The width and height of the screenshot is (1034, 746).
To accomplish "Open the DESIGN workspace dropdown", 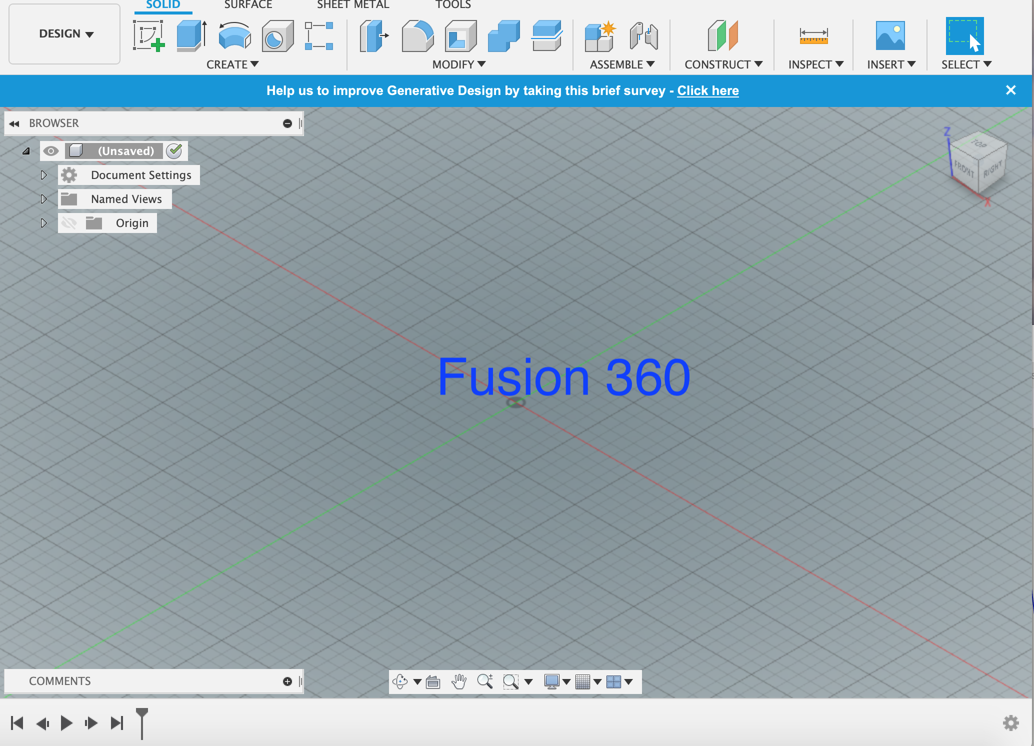I will coord(65,34).
